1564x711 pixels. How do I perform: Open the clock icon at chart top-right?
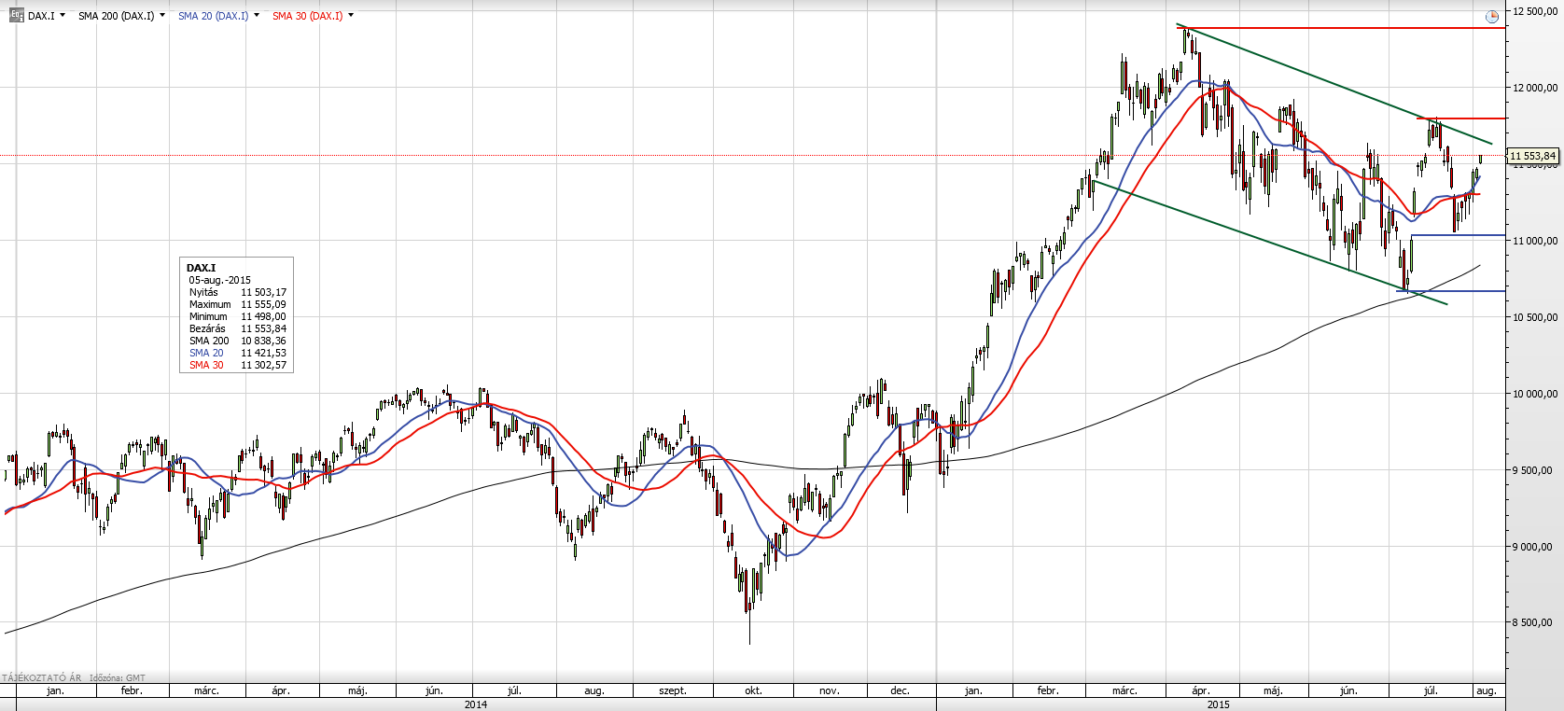coord(1491,17)
